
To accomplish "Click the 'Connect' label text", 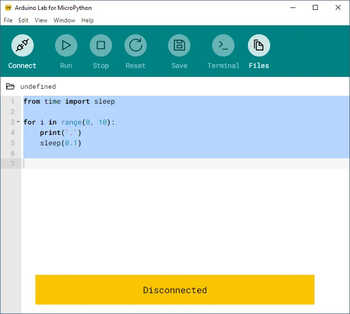I will tap(22, 65).
